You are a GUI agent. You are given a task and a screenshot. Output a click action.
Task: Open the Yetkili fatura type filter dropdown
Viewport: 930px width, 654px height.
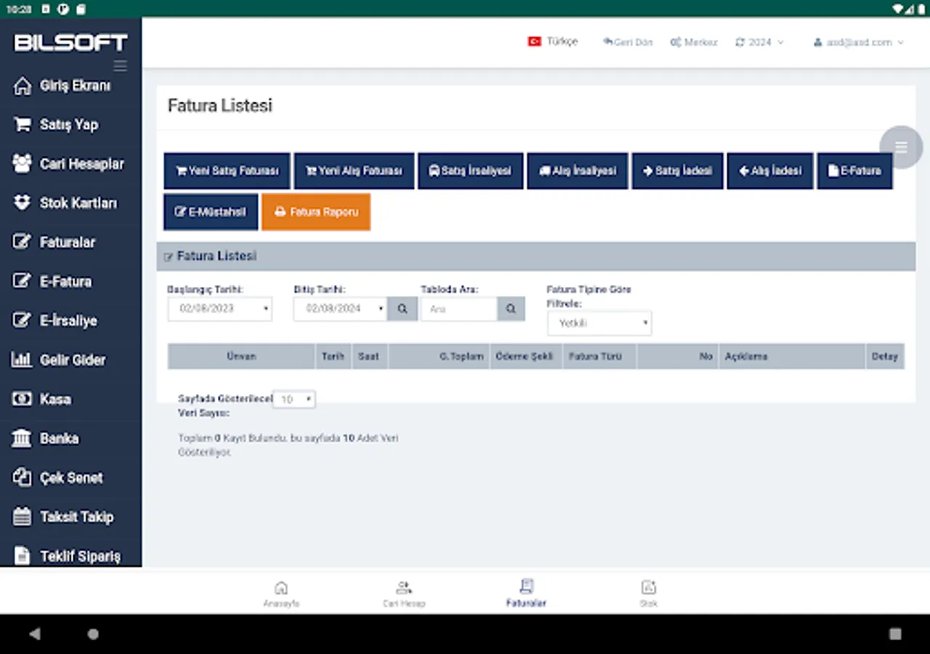coord(599,323)
